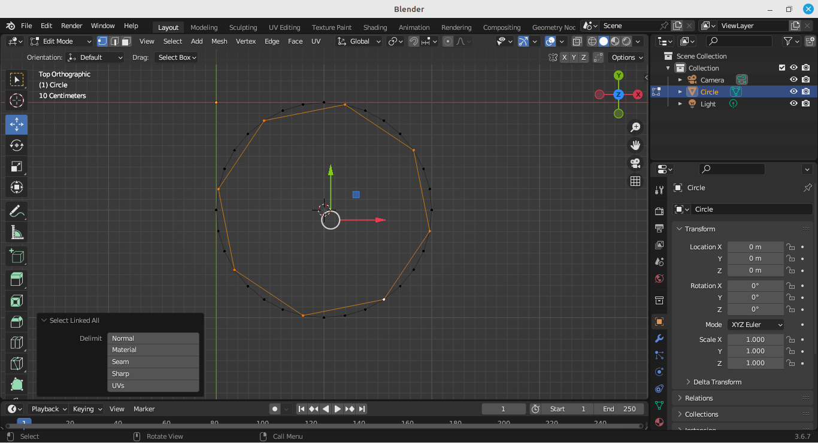Click the Scale X value field
Viewport: 818px width, 443px height.
755,340
